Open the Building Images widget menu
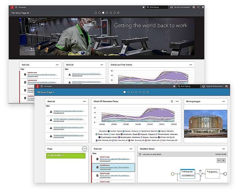 (x=223, y=101)
